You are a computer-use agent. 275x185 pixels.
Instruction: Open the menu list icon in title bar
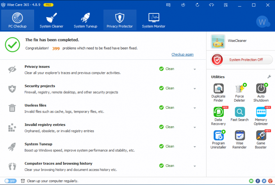coord(226,5)
